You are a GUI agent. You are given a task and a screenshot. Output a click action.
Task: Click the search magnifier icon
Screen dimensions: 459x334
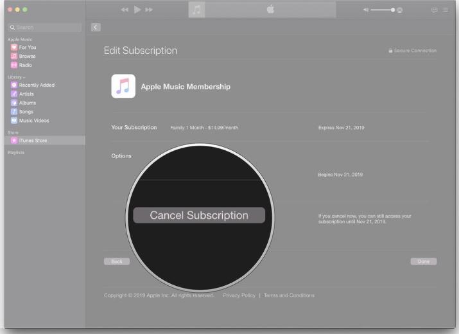tap(12, 27)
